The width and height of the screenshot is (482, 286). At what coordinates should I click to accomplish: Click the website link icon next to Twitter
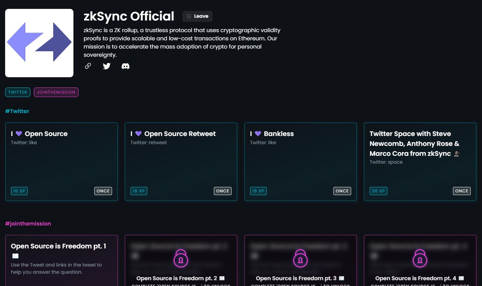[88, 66]
